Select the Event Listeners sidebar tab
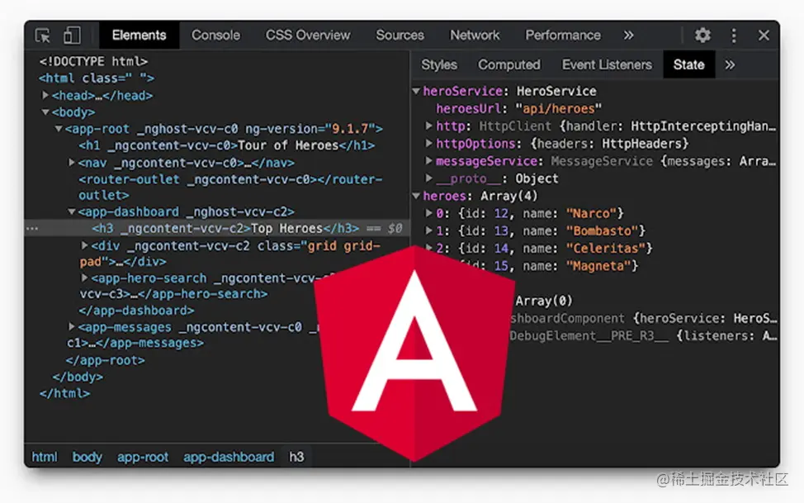Screen dimensions: 804x503 [x=607, y=64]
